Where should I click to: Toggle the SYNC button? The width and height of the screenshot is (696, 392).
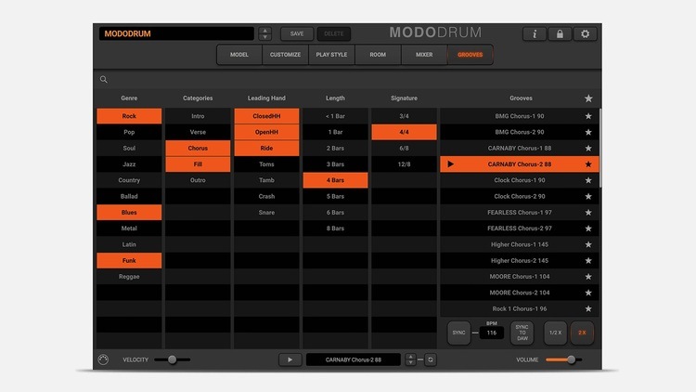458,332
